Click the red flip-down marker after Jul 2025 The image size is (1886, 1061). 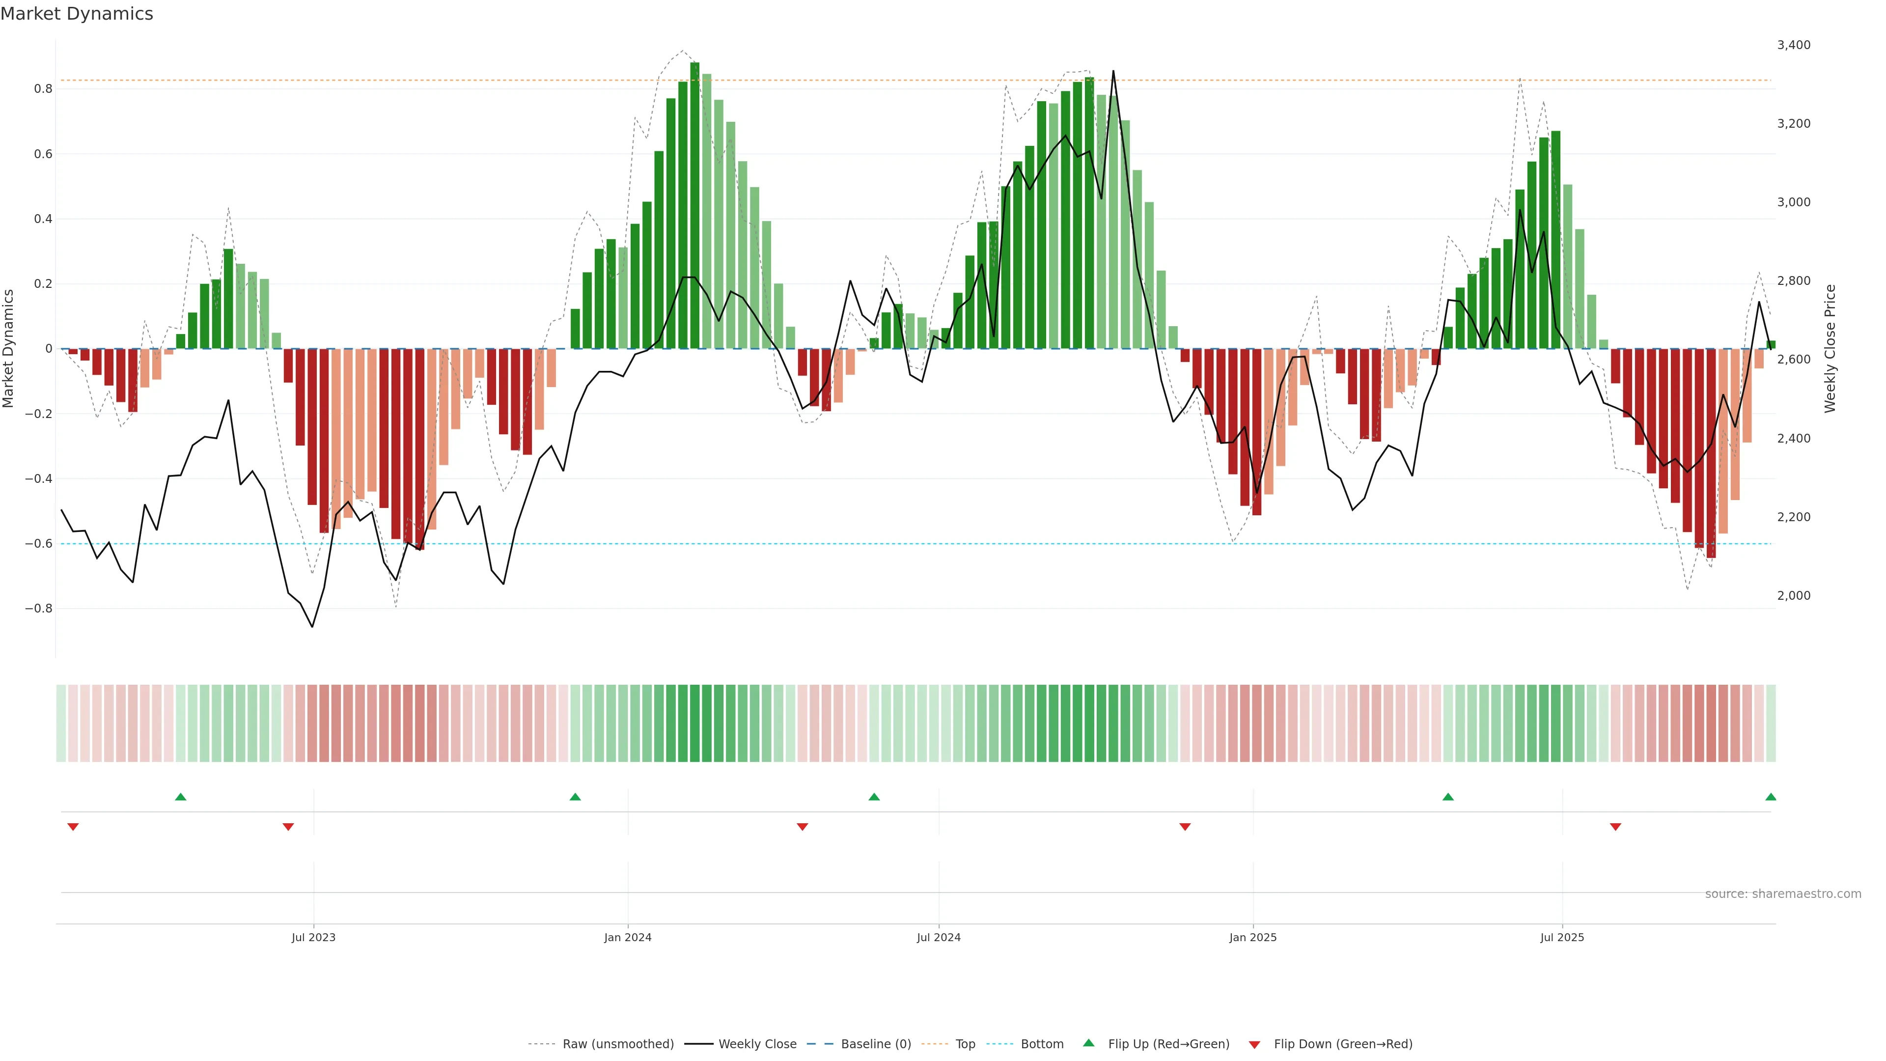point(1615,827)
